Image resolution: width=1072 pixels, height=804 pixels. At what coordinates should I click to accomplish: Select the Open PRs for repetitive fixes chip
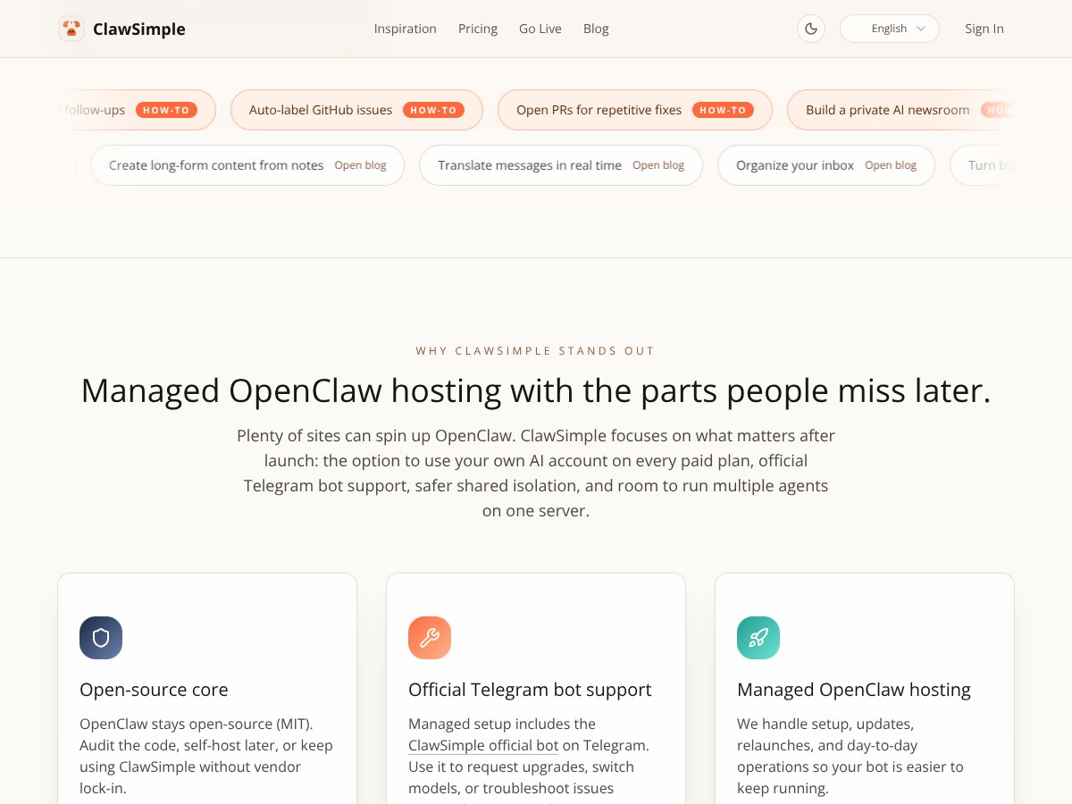(x=635, y=110)
